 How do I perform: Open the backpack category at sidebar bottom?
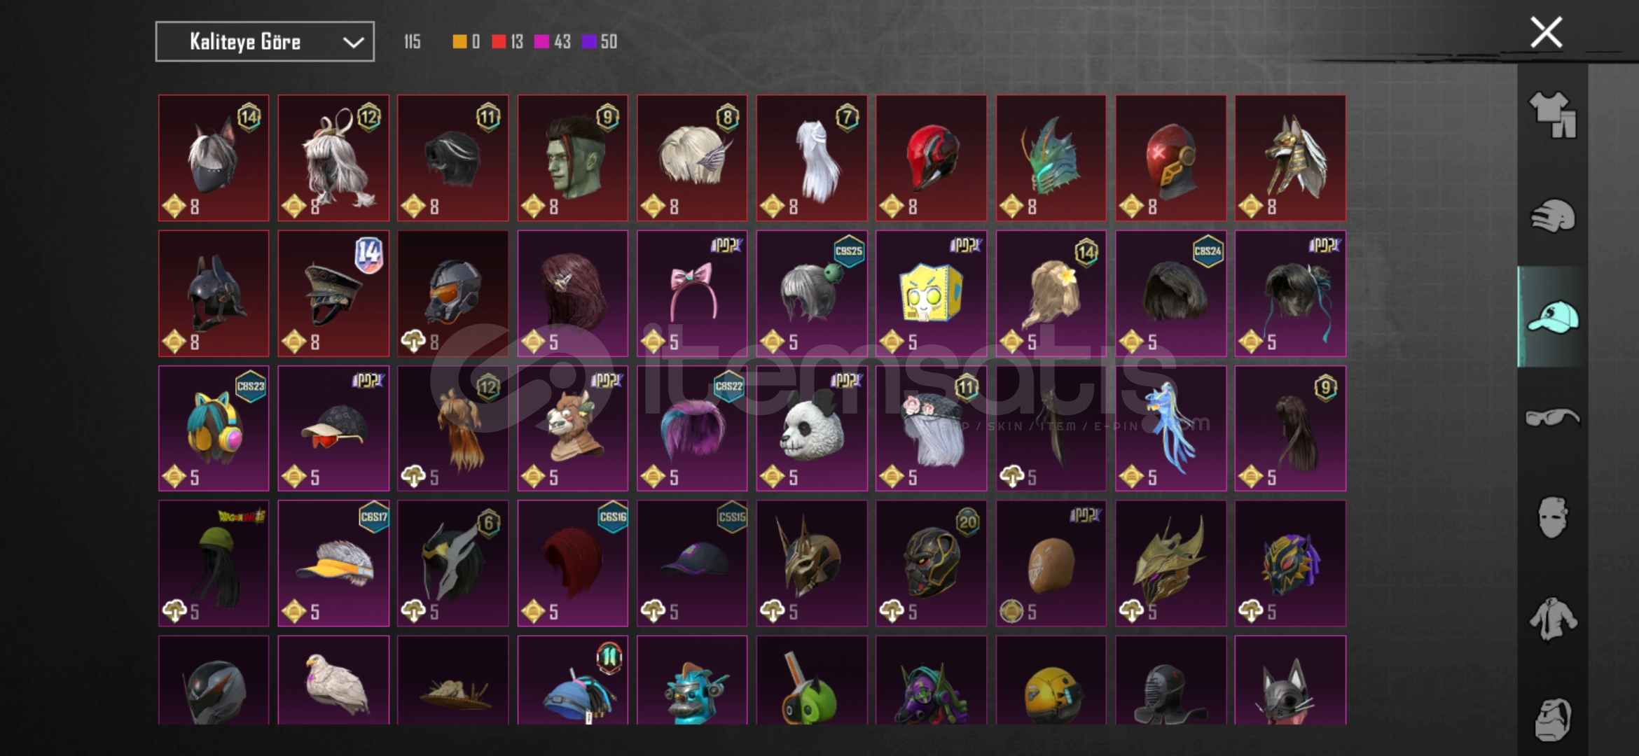pyautogui.click(x=1552, y=718)
